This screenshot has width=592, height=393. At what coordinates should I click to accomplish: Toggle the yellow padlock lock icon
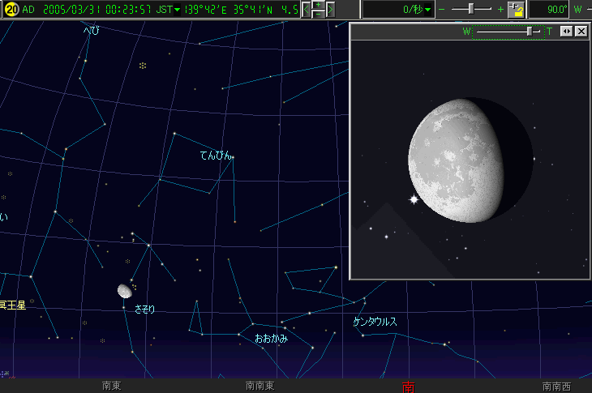[516, 10]
